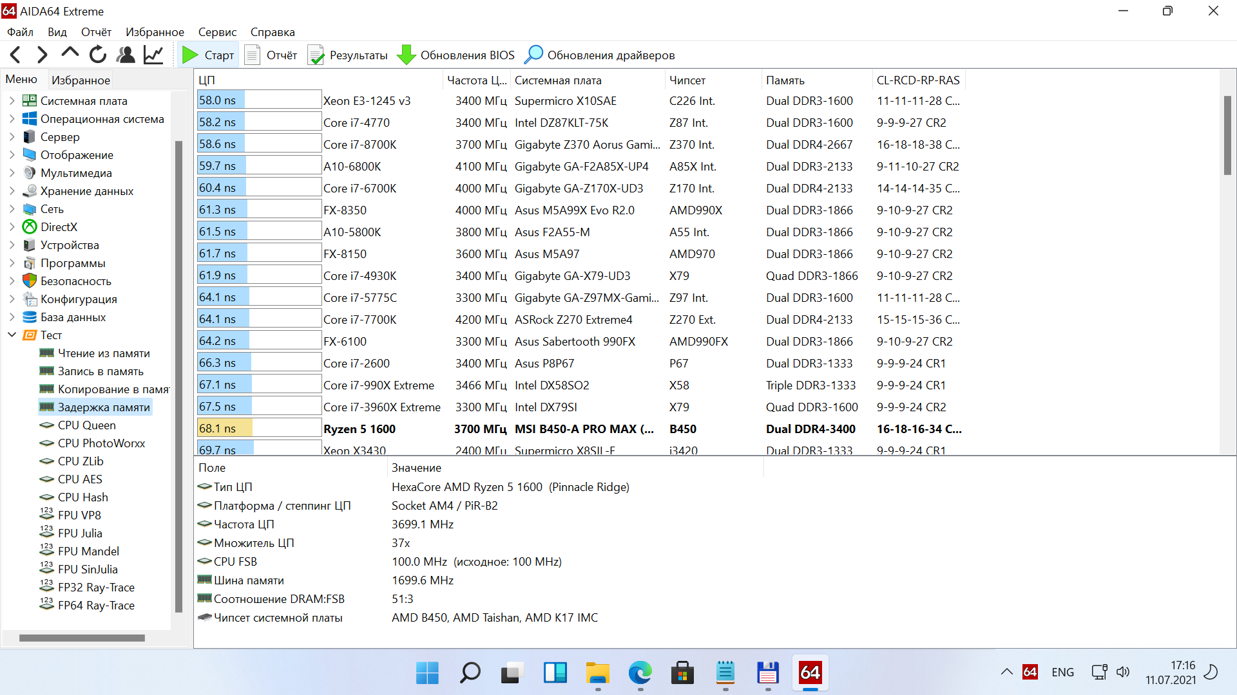Screen dimensions: 1237x695
Task: Collapse the Тест tree node
Action: click(12, 335)
